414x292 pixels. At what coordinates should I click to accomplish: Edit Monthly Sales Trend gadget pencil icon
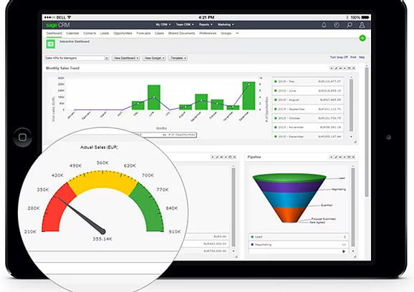[x=336, y=68]
